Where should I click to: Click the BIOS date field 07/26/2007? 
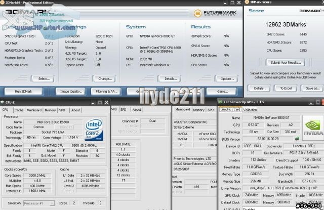coord(194,169)
